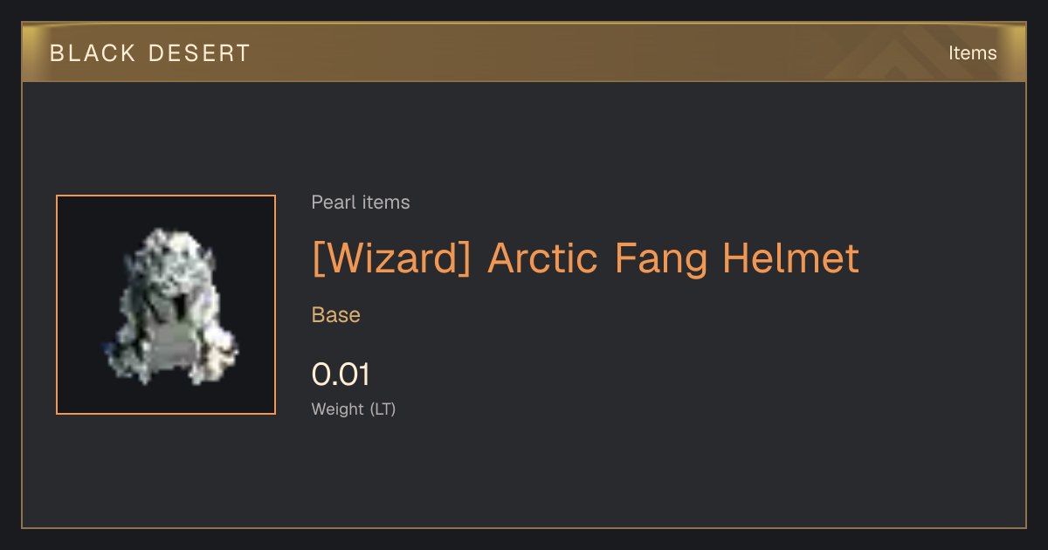Click the [Wizard] Arctic Fang Helmet title
The image size is (1048, 550).
coord(585,258)
